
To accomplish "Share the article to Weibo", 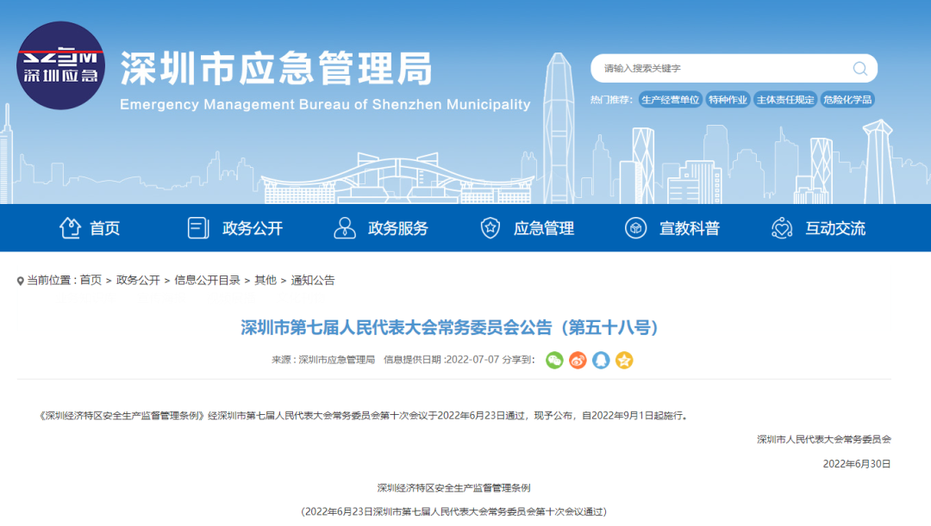I will point(578,360).
